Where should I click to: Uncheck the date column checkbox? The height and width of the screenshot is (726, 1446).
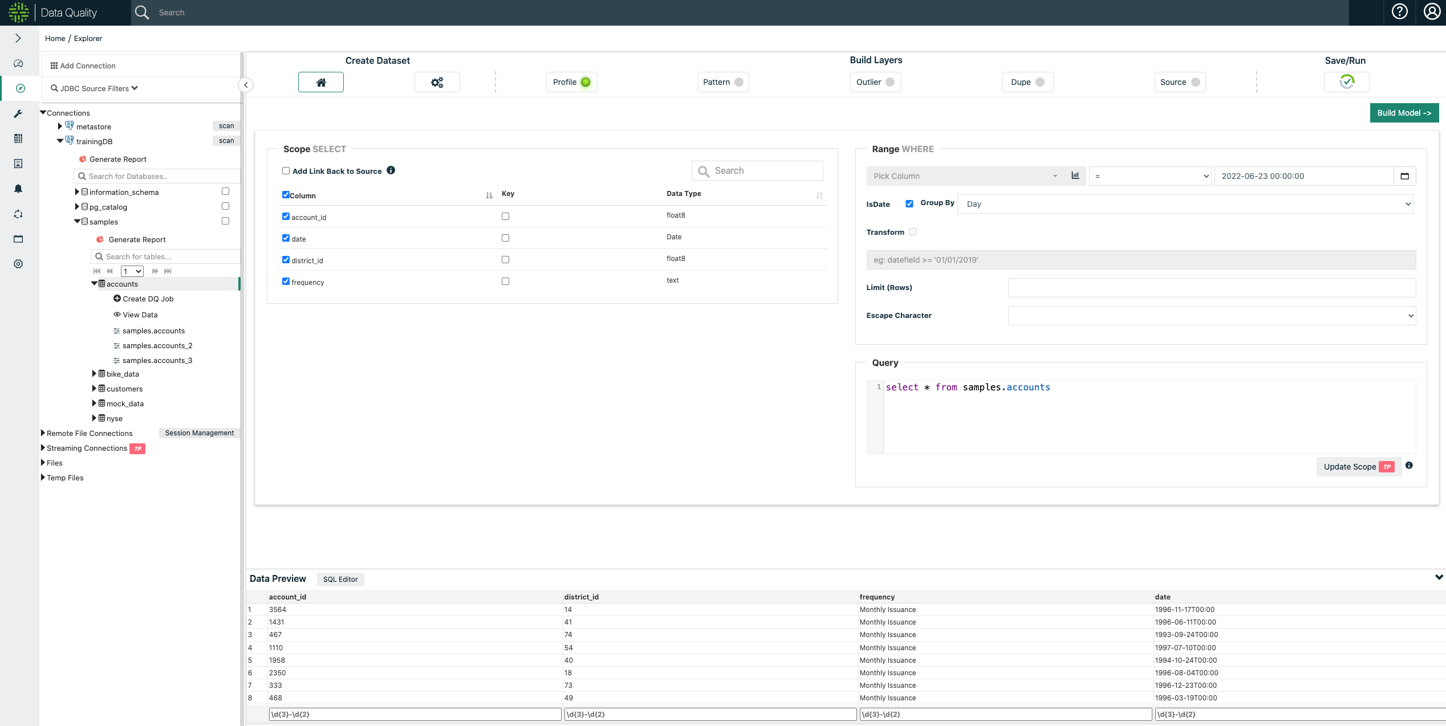click(286, 238)
